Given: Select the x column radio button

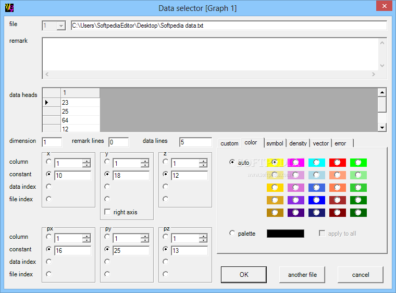Looking at the screenshot, I should click(x=49, y=162).
